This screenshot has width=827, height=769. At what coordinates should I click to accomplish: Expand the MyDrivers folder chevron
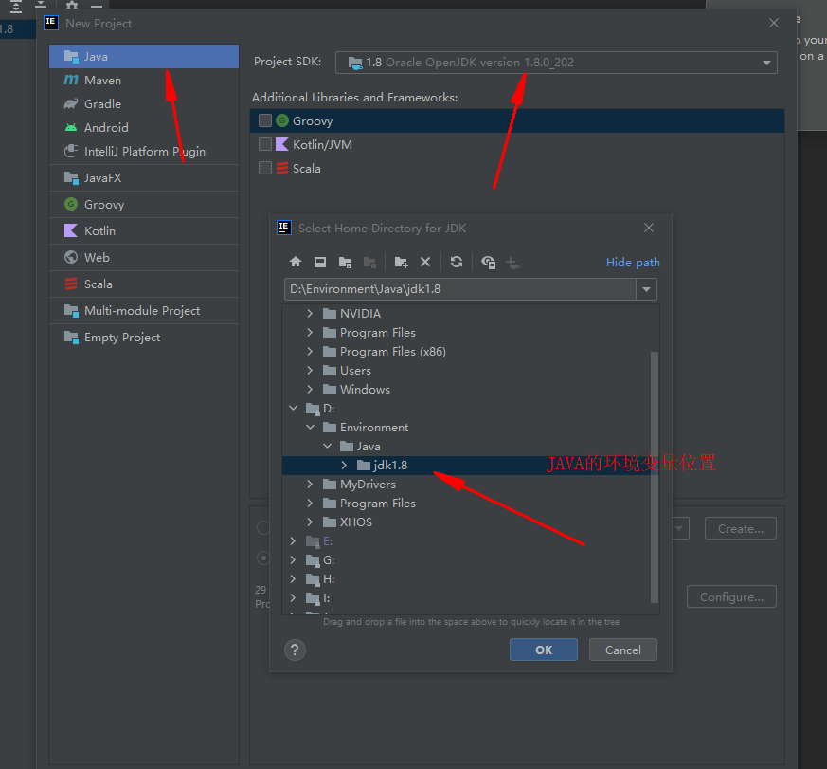click(310, 484)
